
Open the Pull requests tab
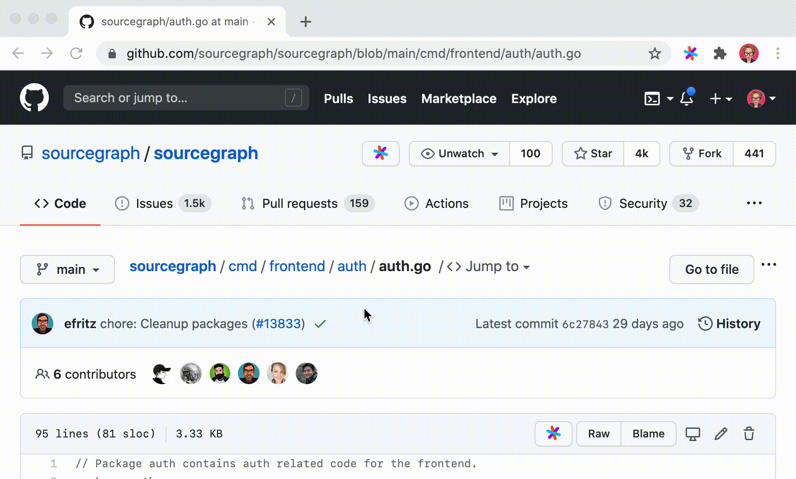pyautogui.click(x=308, y=203)
